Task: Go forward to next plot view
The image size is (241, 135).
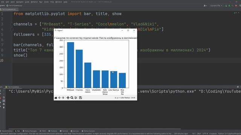Action: [63, 98]
